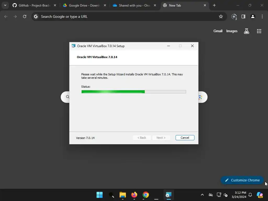Close the VirtualBox Setup dialog
The image size is (268, 201).
point(192,46)
